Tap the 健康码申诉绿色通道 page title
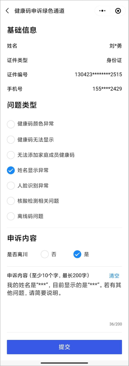The height and width of the screenshot is (366, 129). pyautogui.click(x=39, y=11)
